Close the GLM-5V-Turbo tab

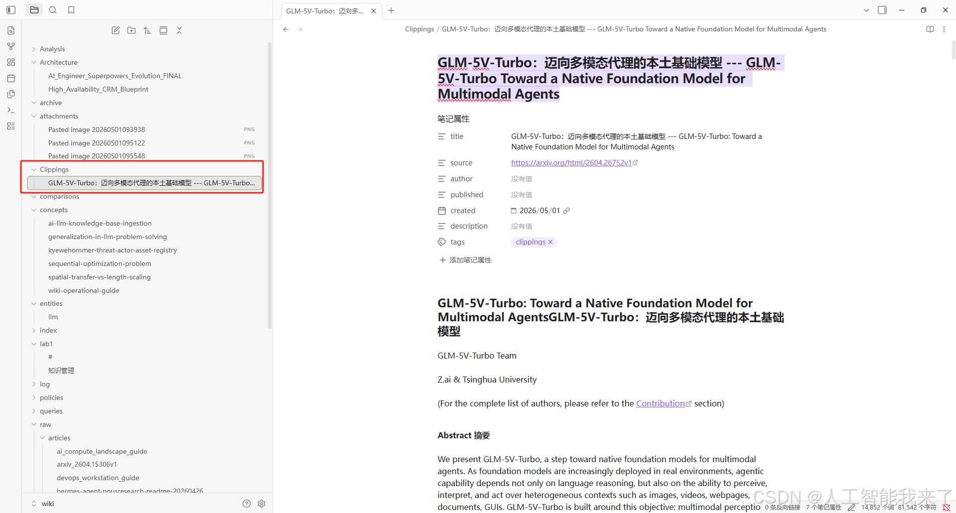tap(374, 11)
